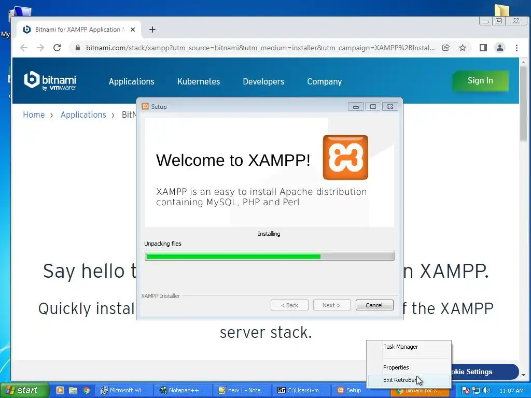
Task: Click Cancel in the XAMPP installer
Action: (374, 305)
